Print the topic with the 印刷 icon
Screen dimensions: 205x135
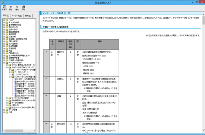[x=23, y=7]
